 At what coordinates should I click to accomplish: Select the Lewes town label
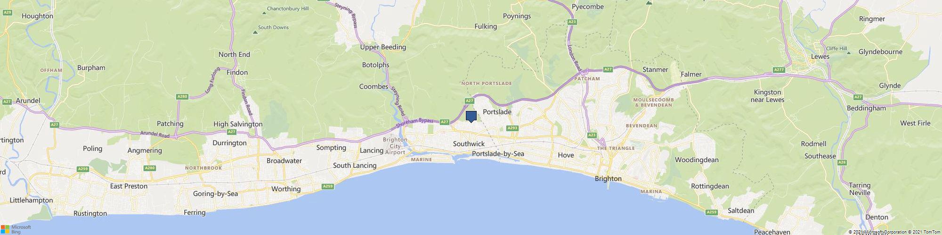coord(820,56)
